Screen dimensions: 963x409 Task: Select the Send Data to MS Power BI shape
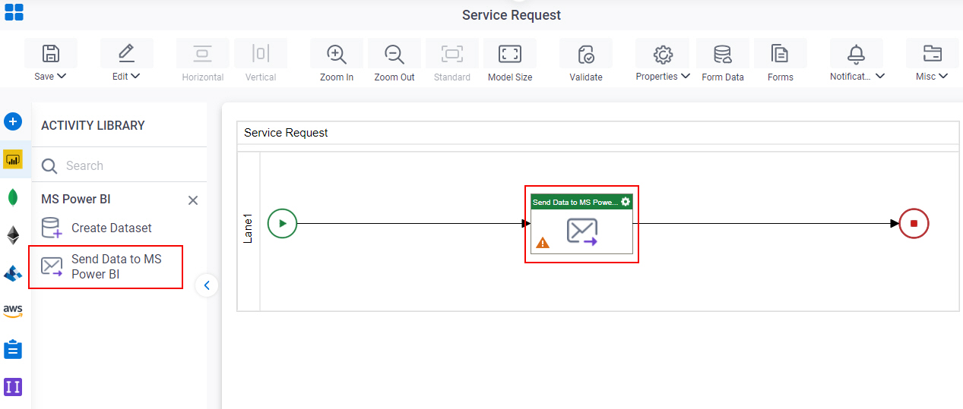pos(581,224)
